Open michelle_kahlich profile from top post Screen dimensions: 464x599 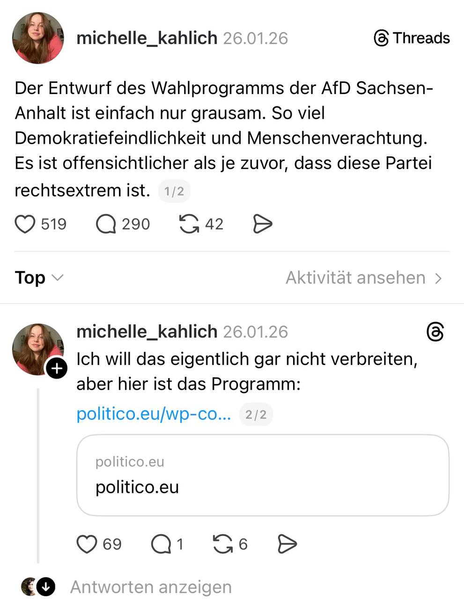tap(147, 38)
